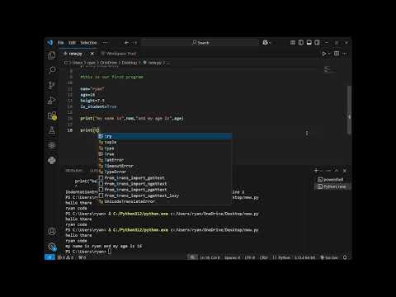Open notifications bell icon
Image resolution: width=396 pixels, height=297 pixels.
click(345, 257)
